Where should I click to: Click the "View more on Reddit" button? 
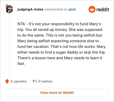click(57, 93)
